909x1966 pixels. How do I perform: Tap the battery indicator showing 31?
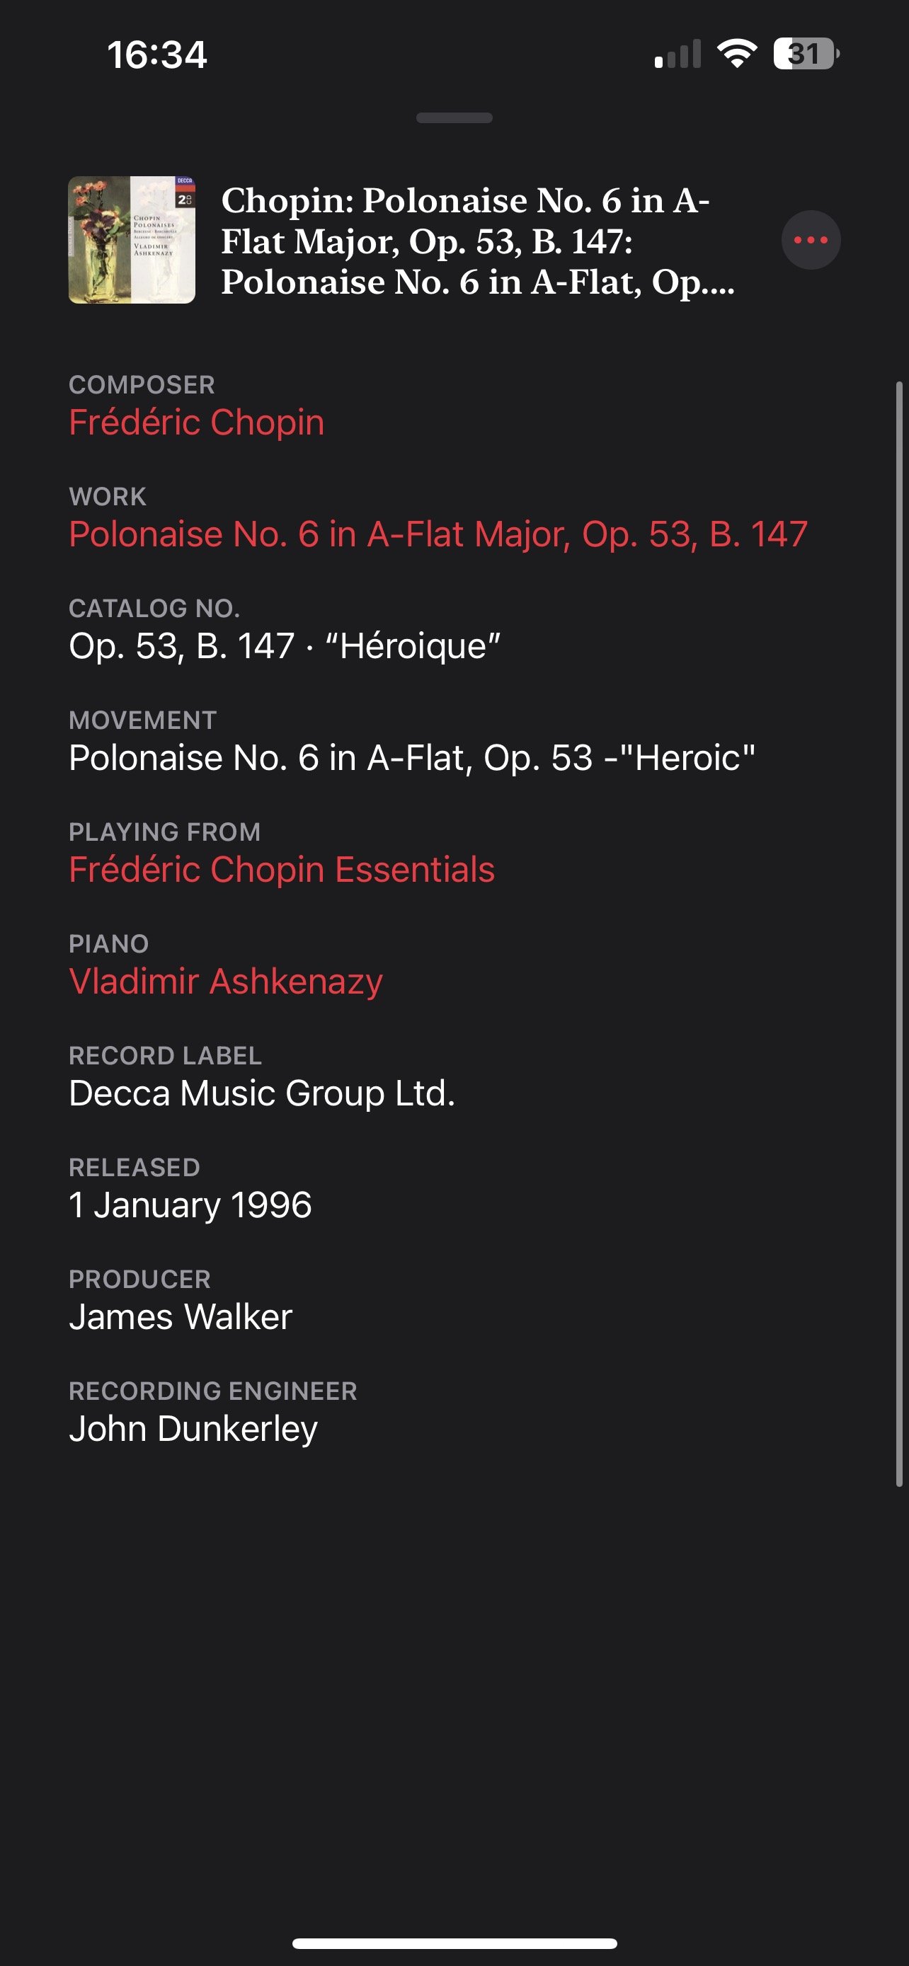click(805, 53)
